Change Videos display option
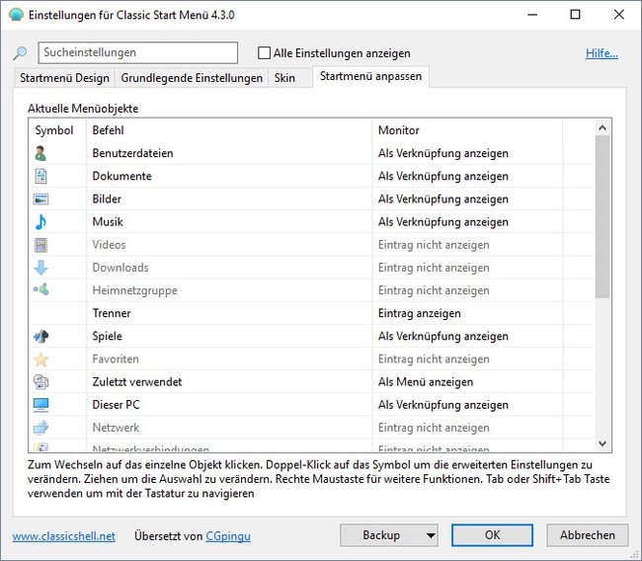The height and width of the screenshot is (561, 642). click(x=434, y=245)
